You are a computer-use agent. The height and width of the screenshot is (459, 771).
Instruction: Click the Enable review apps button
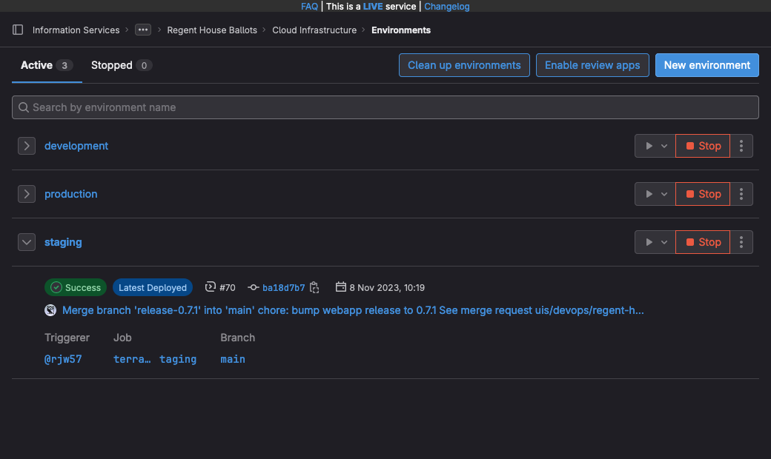tap(592, 65)
